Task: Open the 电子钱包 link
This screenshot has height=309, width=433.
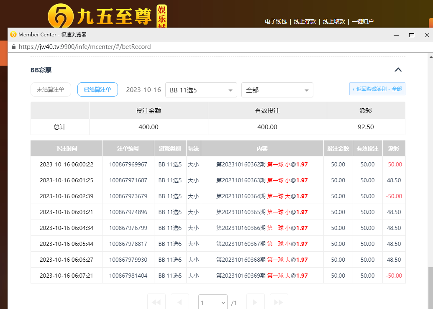Action: pos(276,21)
